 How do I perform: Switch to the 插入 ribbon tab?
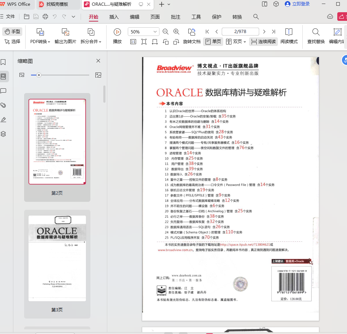click(114, 17)
